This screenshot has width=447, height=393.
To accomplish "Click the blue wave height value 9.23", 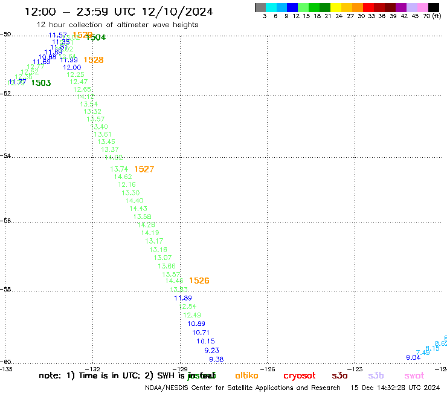I will [x=211, y=350].
